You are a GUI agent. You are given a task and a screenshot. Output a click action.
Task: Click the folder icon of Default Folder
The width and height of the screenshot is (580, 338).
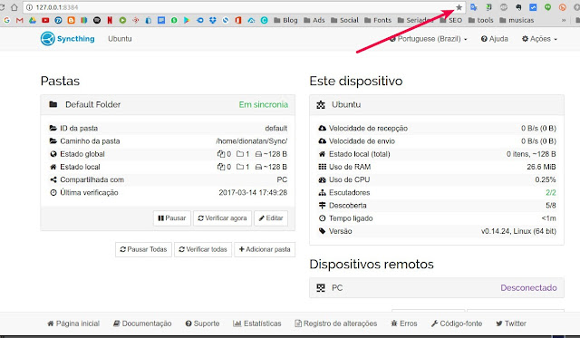coord(53,104)
